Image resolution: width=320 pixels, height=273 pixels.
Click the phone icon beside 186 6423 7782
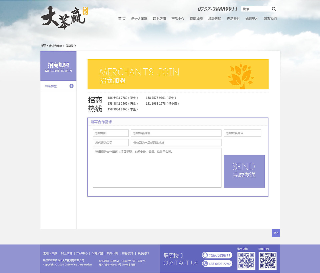tap(205, 264)
